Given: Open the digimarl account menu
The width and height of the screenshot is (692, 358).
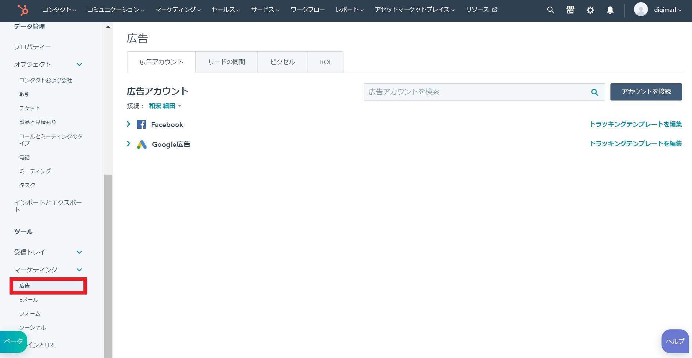Looking at the screenshot, I should point(667,10).
